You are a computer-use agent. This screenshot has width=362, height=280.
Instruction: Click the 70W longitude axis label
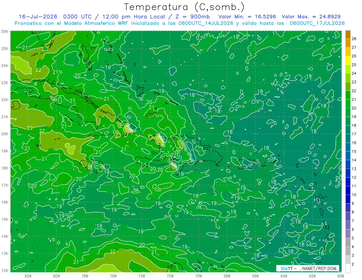[x=198, y=275]
